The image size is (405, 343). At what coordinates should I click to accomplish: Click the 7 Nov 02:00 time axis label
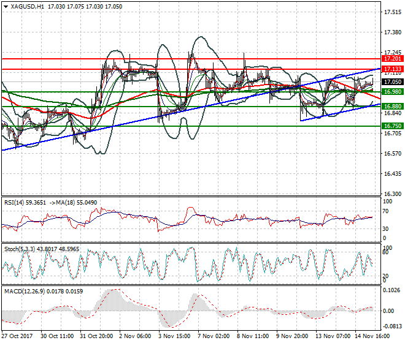[x=214, y=336]
